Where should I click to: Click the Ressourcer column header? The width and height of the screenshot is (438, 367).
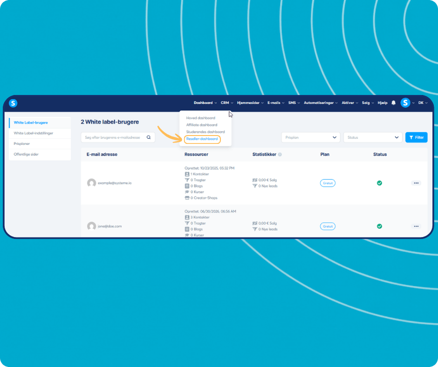coord(196,155)
